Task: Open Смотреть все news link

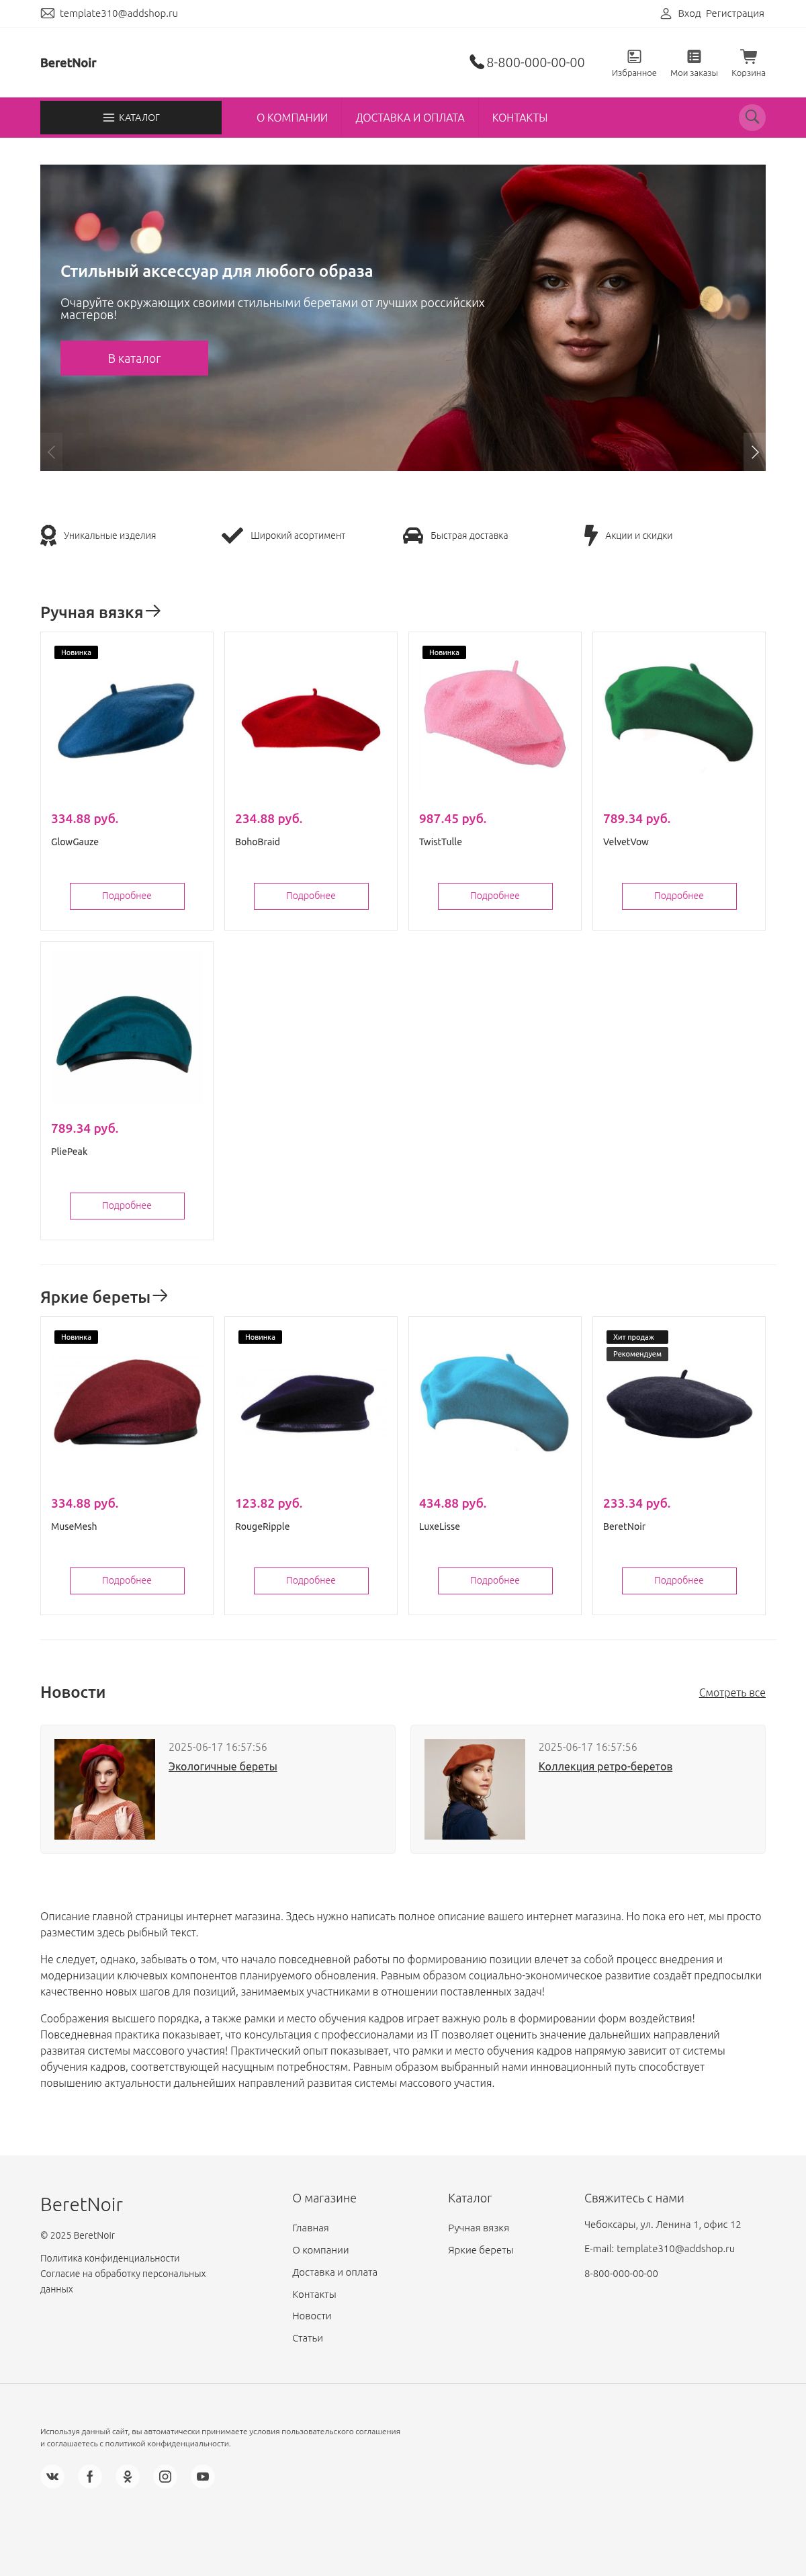Action: [732, 1692]
